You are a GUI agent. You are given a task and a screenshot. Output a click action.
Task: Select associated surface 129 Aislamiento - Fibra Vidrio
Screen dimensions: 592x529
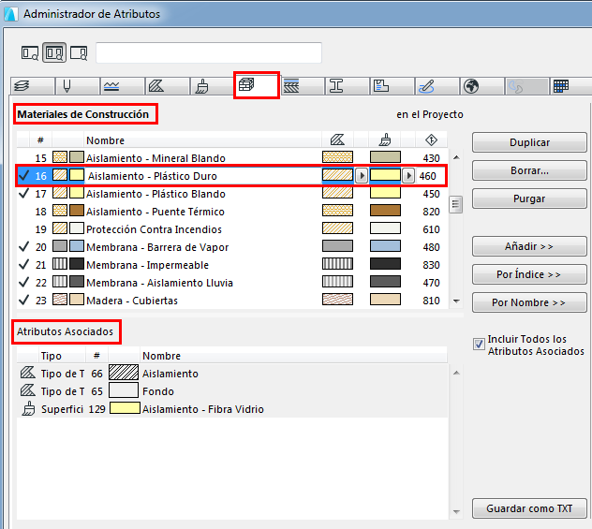point(231,408)
